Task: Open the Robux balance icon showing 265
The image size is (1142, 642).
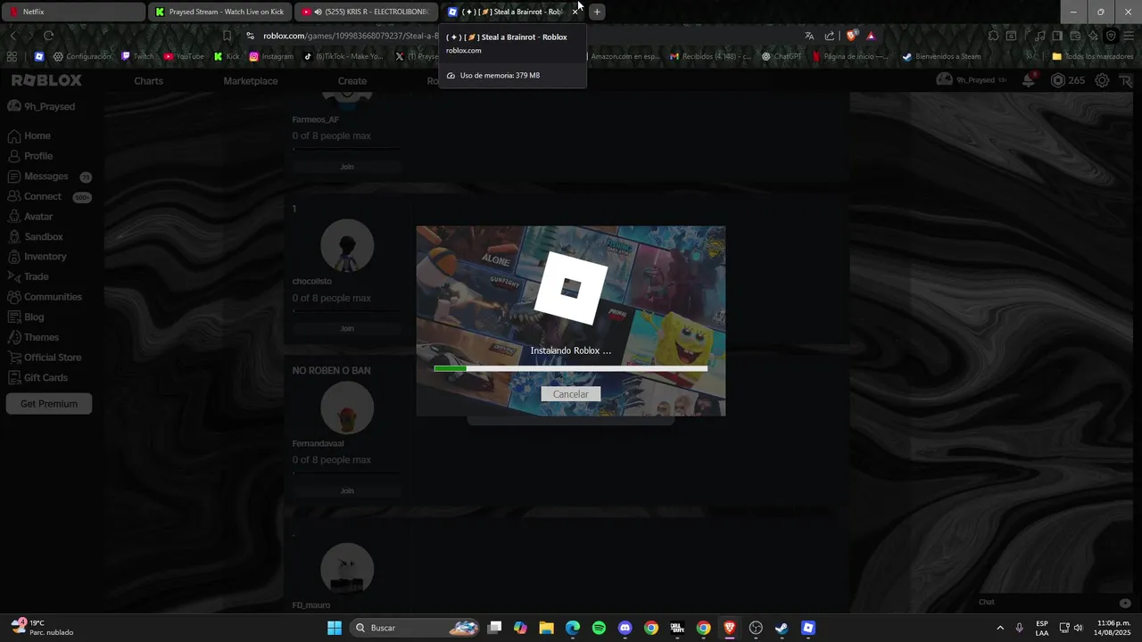Action: coord(1067,80)
